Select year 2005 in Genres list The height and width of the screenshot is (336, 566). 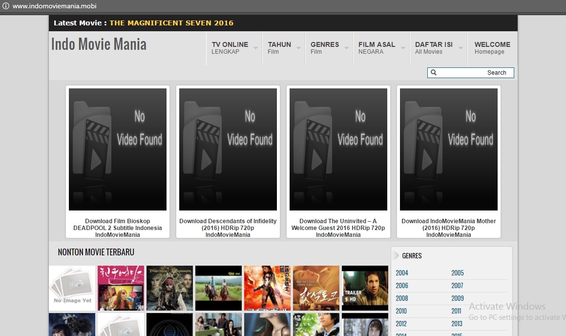pos(458,273)
